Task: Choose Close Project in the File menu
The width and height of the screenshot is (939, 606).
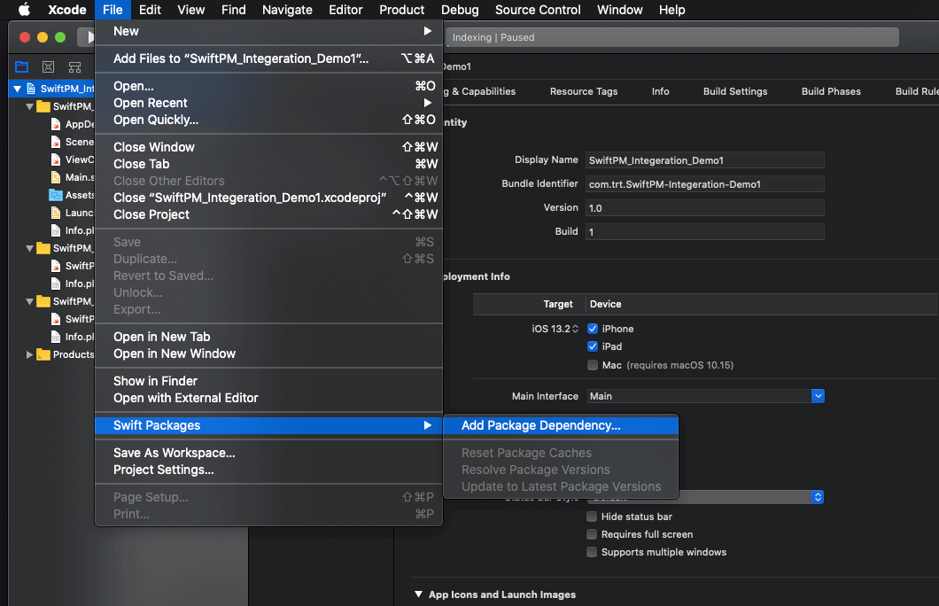Action: click(268, 214)
